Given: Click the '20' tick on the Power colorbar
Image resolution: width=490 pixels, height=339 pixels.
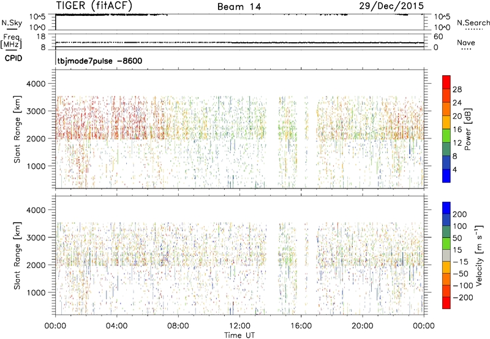Looking at the screenshot, I should point(457,116).
